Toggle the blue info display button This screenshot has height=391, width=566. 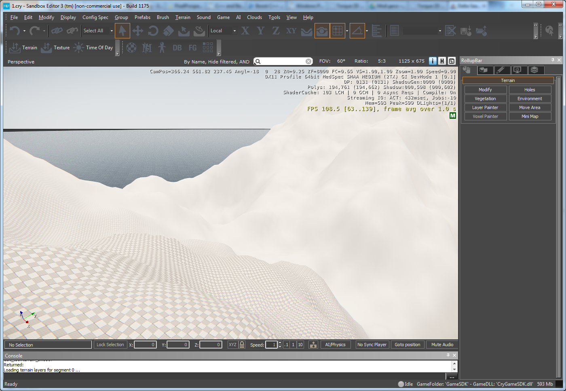coord(433,61)
